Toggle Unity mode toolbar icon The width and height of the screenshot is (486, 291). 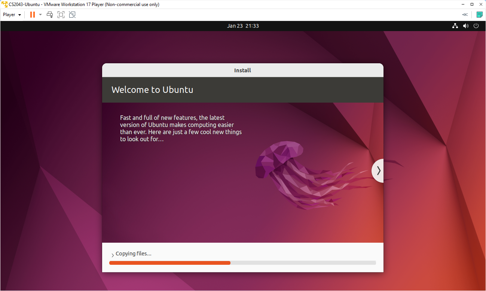(x=72, y=15)
